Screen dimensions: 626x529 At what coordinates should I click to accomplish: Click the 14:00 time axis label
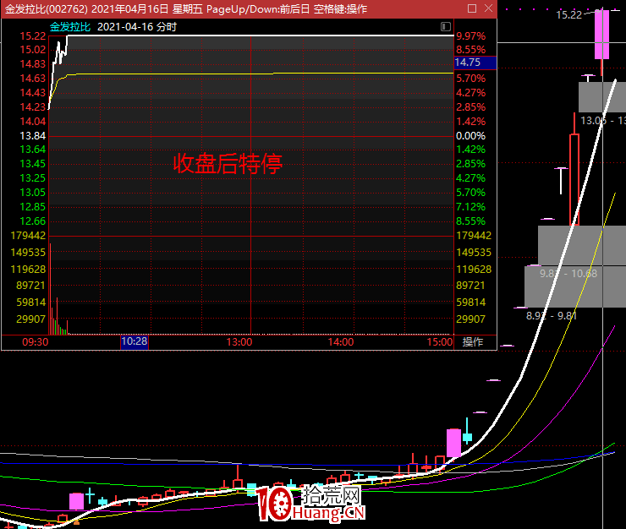click(341, 342)
